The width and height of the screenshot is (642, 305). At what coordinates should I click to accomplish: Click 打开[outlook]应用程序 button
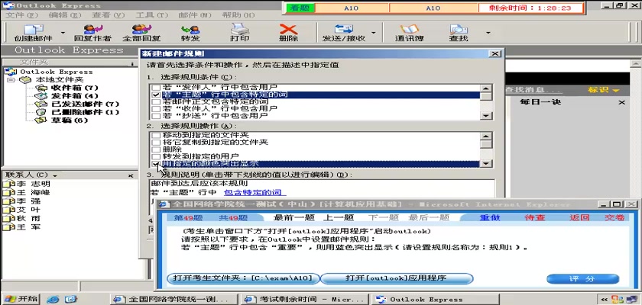(396, 279)
